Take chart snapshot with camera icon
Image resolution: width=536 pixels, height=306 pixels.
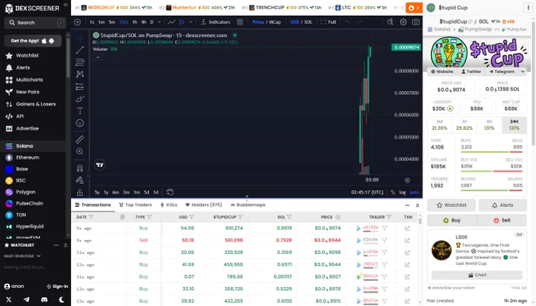(415, 22)
